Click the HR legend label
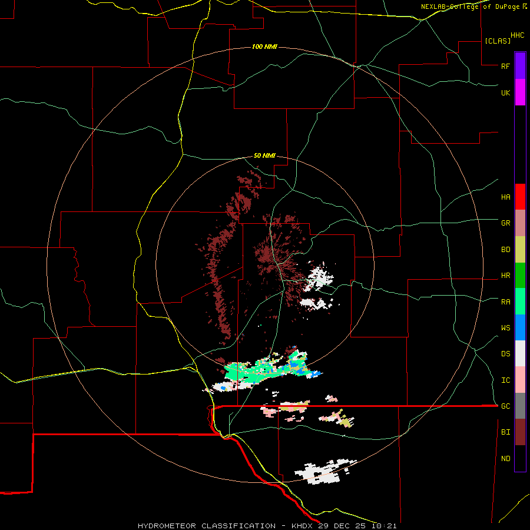This screenshot has height=530, width=530. (505, 276)
